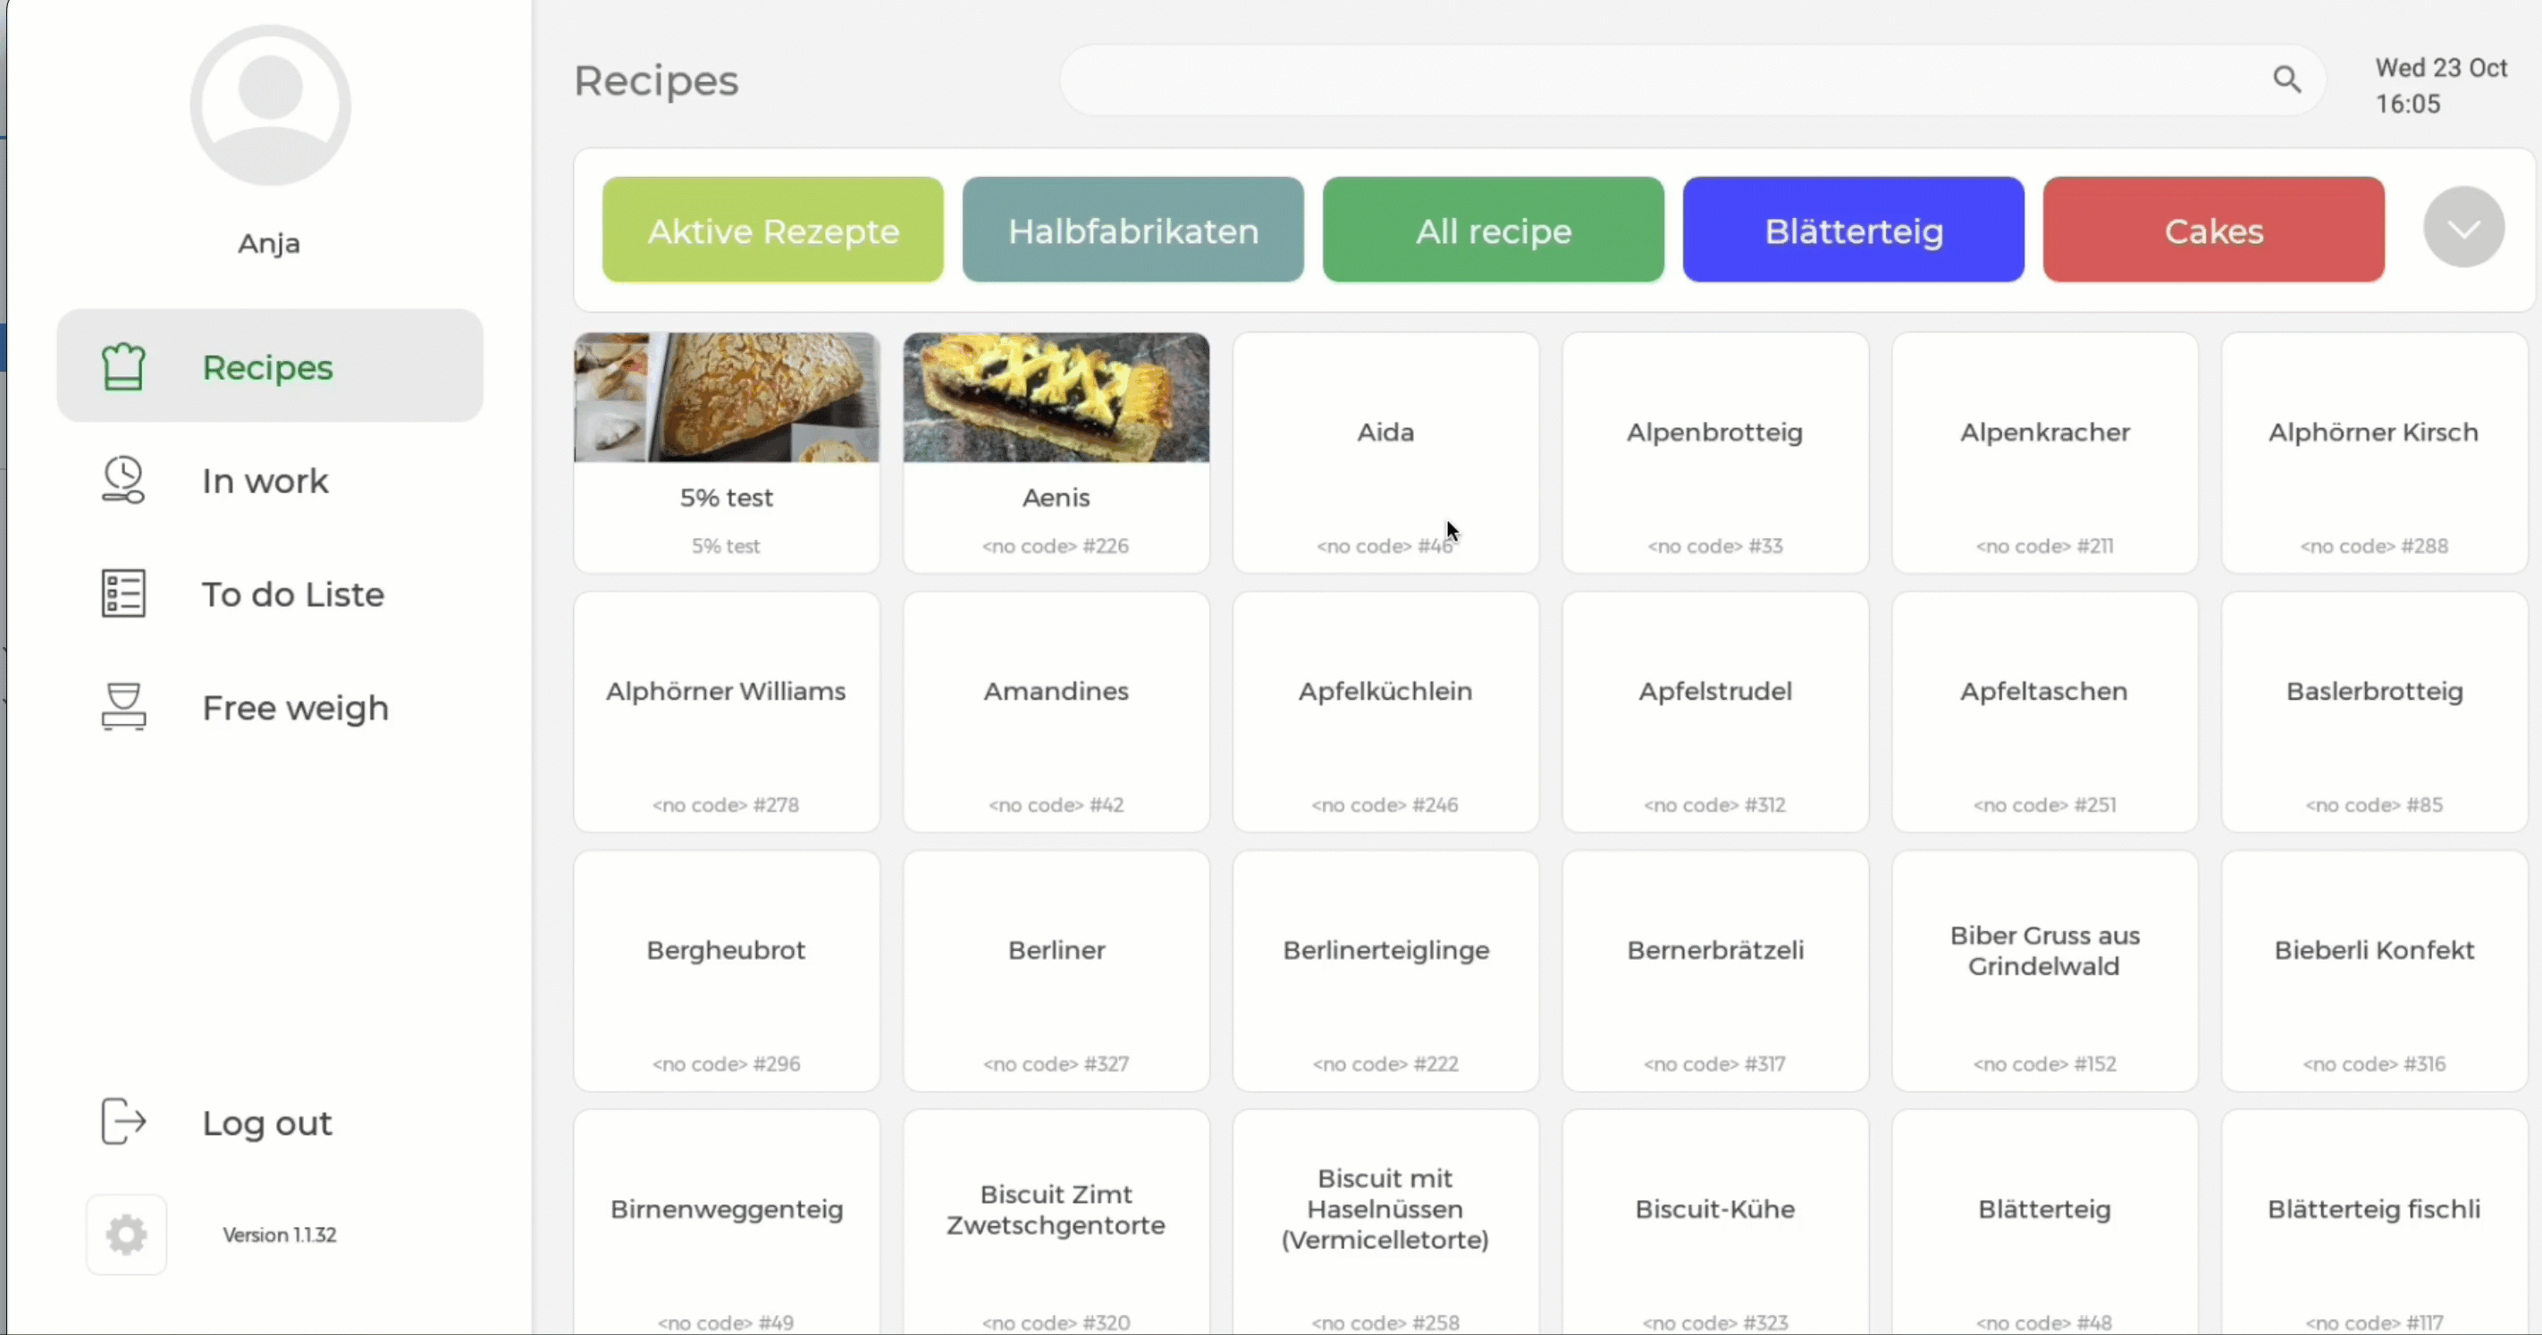The image size is (2542, 1335).
Task: Open the Alpenbrotteig recipe card
Action: click(x=1715, y=453)
